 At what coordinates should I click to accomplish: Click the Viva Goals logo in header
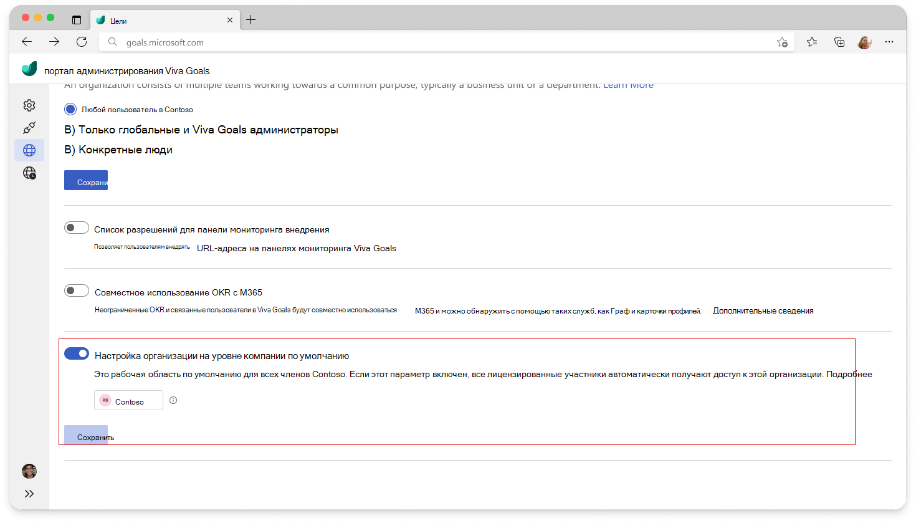coord(29,69)
